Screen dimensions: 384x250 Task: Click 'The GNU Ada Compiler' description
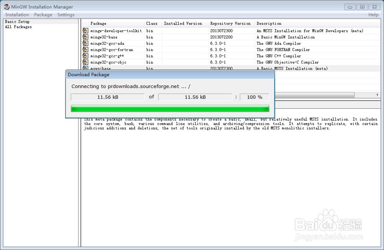pos(279,44)
